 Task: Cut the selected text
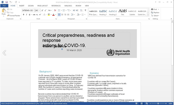pyautogui.click(x=9, y=9)
